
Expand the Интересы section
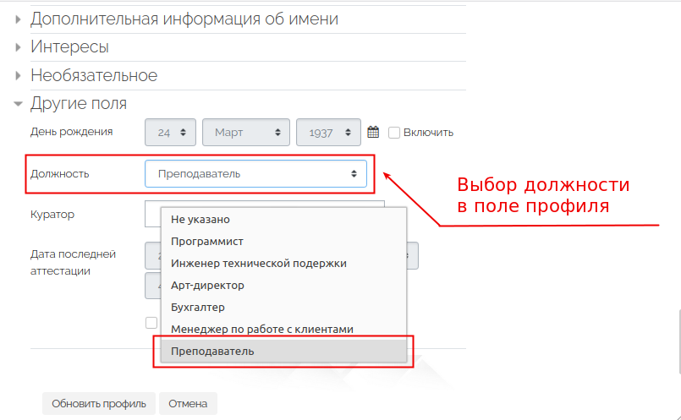pyautogui.click(x=69, y=46)
